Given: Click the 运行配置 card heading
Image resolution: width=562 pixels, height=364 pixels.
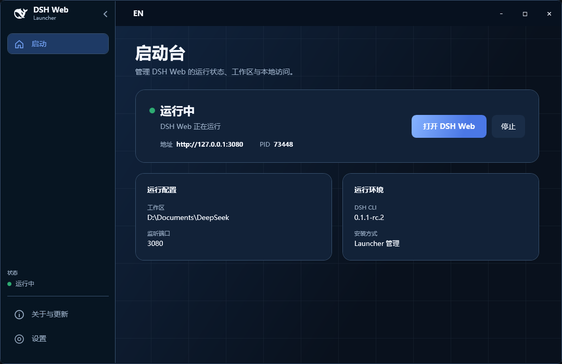Looking at the screenshot, I should pos(162,190).
